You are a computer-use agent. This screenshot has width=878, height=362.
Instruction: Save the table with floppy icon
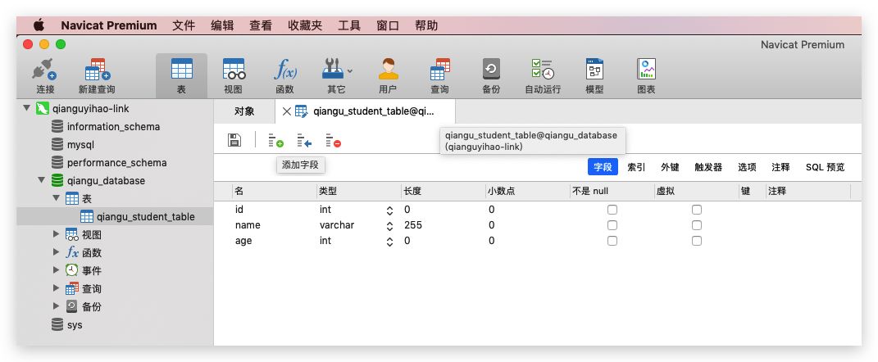click(234, 140)
